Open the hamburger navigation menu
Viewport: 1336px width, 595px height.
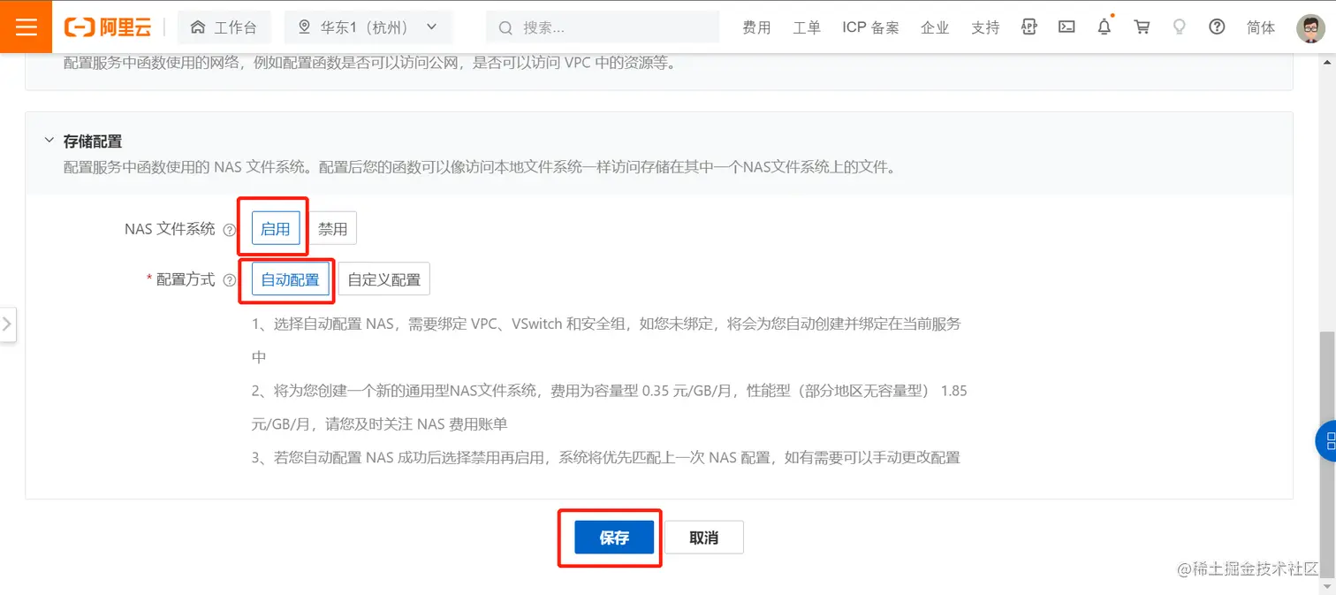26,27
